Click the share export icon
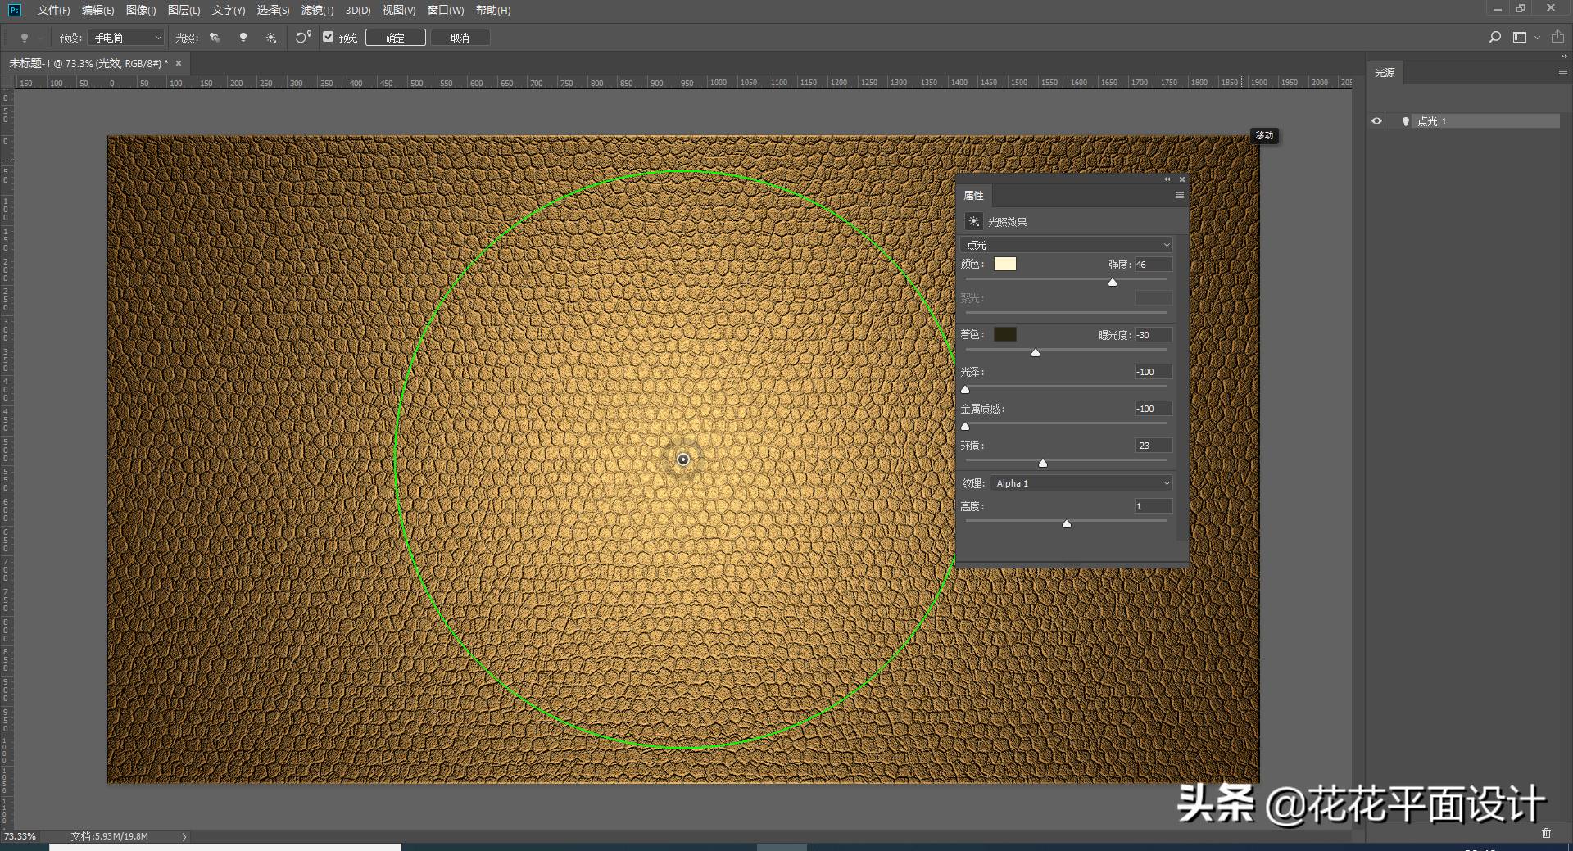1573x851 pixels. click(1557, 37)
